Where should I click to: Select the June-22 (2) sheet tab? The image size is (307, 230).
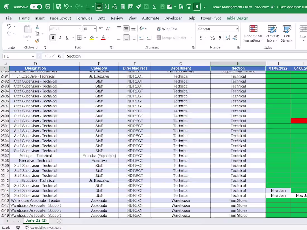36,220
